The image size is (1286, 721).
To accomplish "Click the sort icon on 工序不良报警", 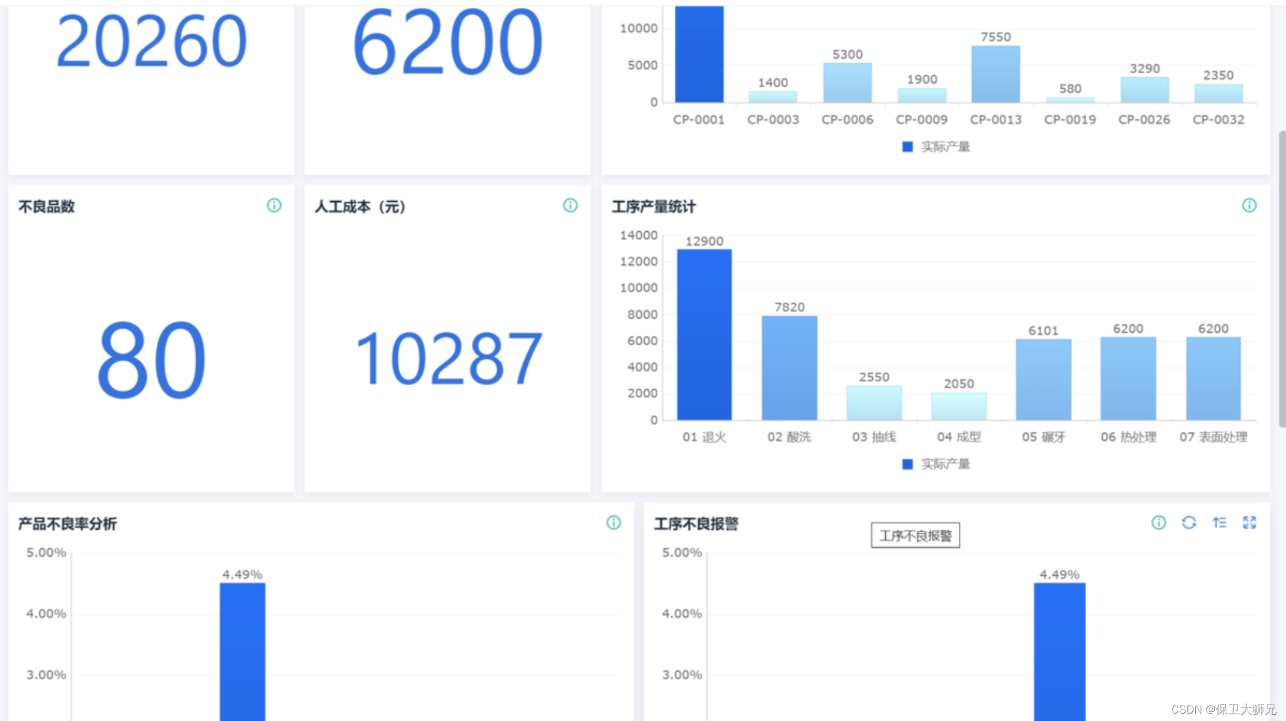I will click(1219, 522).
